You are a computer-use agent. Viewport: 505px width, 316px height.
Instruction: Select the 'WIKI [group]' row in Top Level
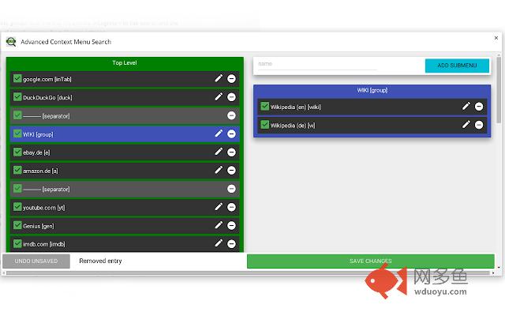coord(125,134)
